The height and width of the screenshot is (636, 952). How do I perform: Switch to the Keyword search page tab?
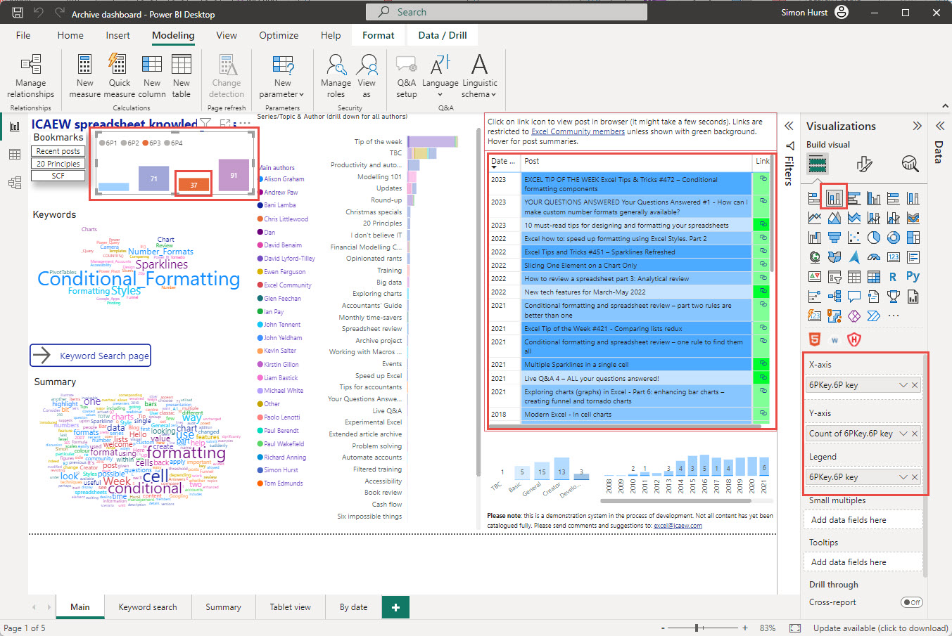[147, 606]
